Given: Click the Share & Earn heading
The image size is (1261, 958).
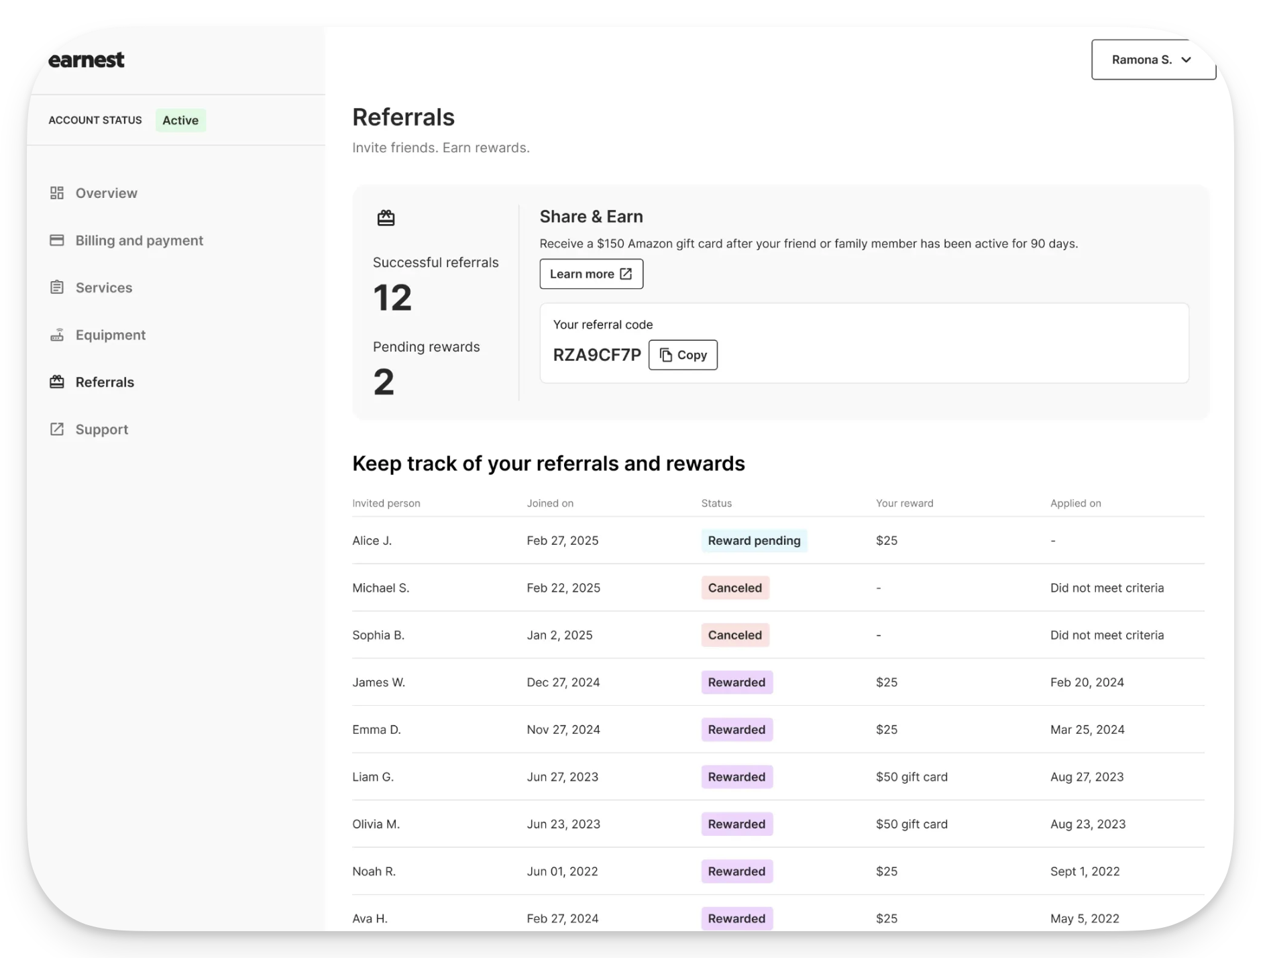Looking at the screenshot, I should click(x=591, y=217).
